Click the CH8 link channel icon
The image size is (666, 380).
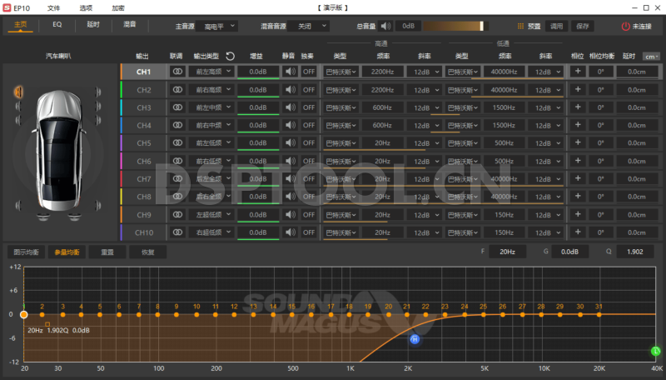pos(177,197)
